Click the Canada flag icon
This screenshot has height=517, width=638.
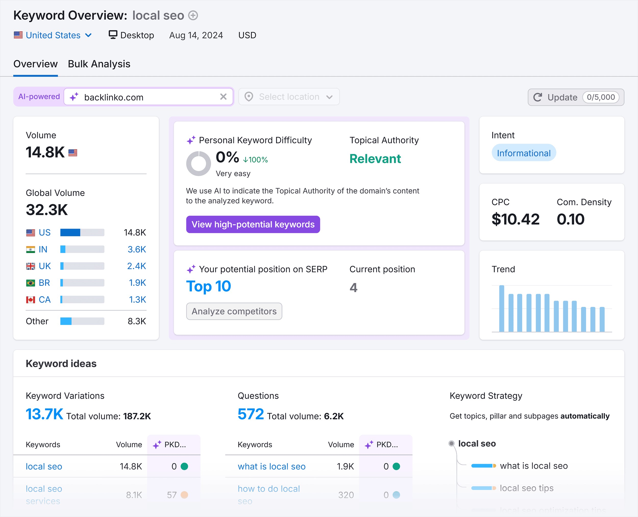30,300
